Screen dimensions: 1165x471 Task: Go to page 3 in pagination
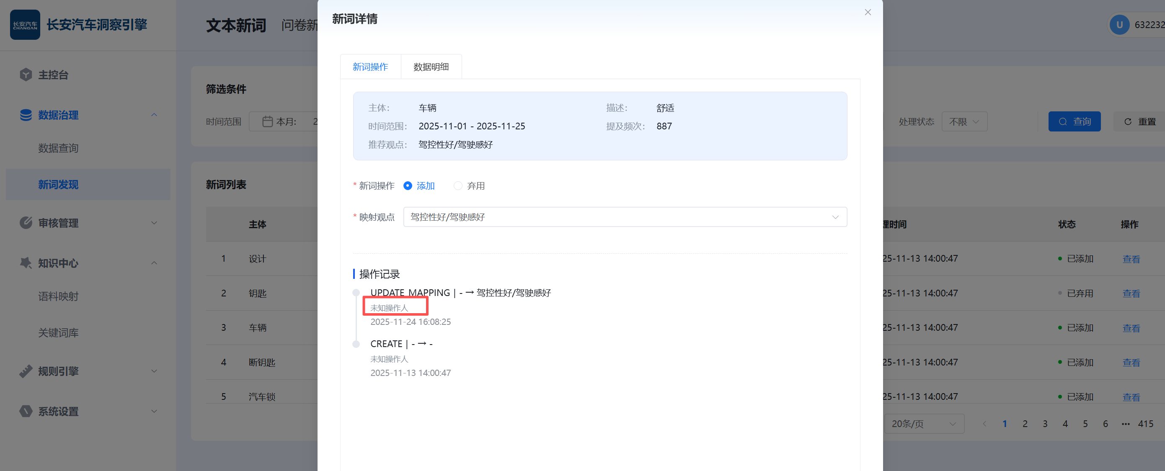1045,424
